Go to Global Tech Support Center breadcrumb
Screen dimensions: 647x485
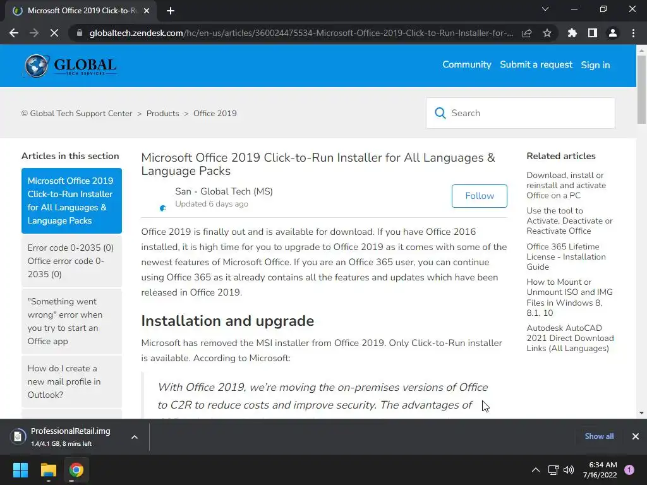[x=76, y=114]
